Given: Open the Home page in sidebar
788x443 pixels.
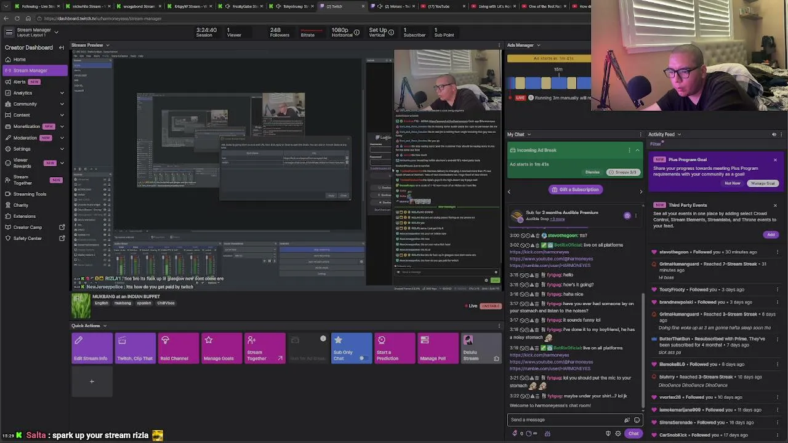Looking at the screenshot, I should point(19,59).
